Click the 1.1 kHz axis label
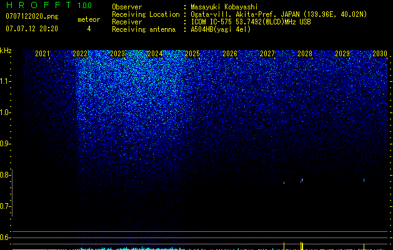 point(5,81)
